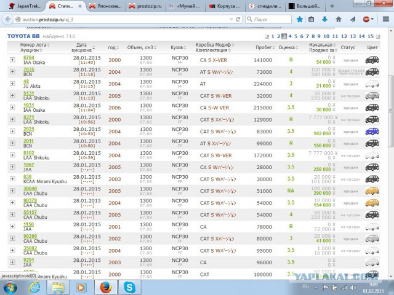The height and width of the screenshot is (295, 394).
Task: Click car color icon for lot 6764
Action: pyautogui.click(x=372, y=60)
